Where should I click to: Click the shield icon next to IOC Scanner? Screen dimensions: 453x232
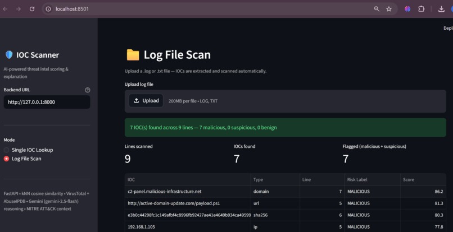point(9,55)
